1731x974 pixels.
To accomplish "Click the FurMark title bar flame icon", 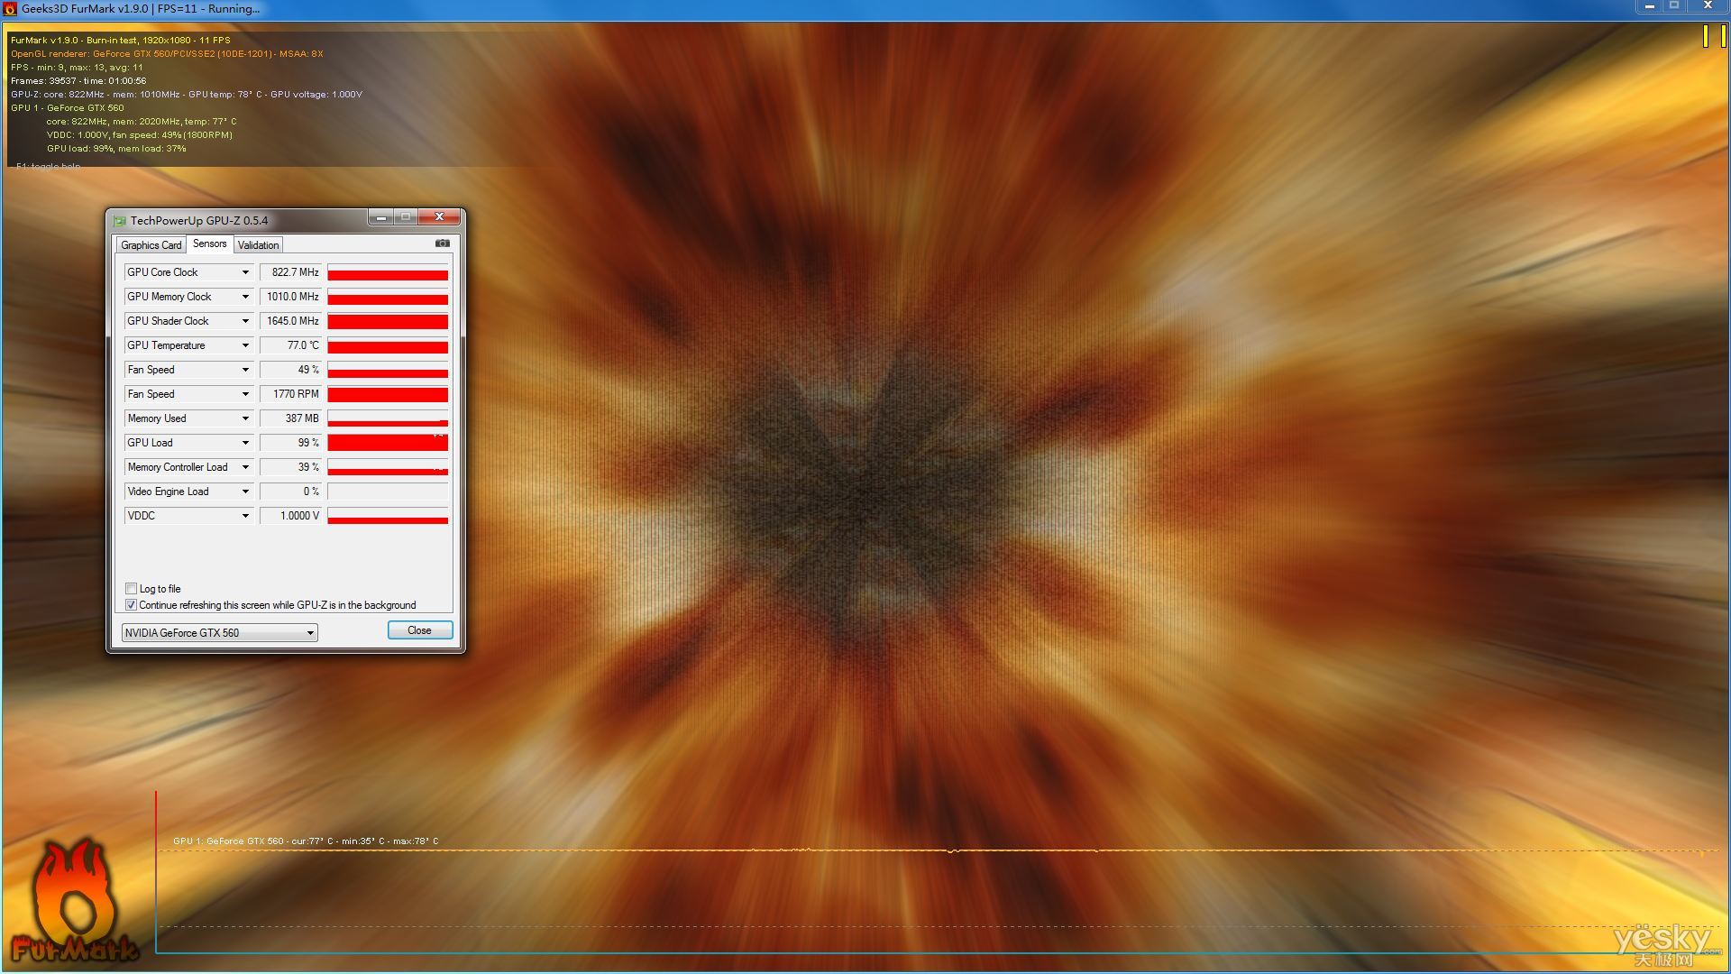I will (10, 9).
